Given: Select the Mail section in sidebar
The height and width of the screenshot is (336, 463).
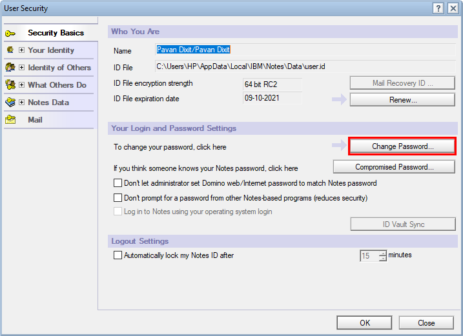Looking at the screenshot, I should coord(36,120).
